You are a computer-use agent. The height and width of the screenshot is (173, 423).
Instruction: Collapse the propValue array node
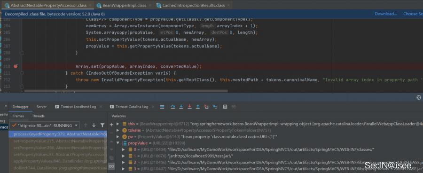[117, 143]
